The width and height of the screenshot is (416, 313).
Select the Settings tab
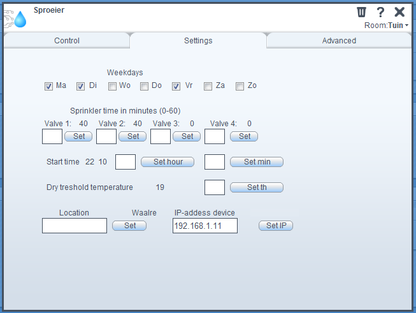coord(198,41)
